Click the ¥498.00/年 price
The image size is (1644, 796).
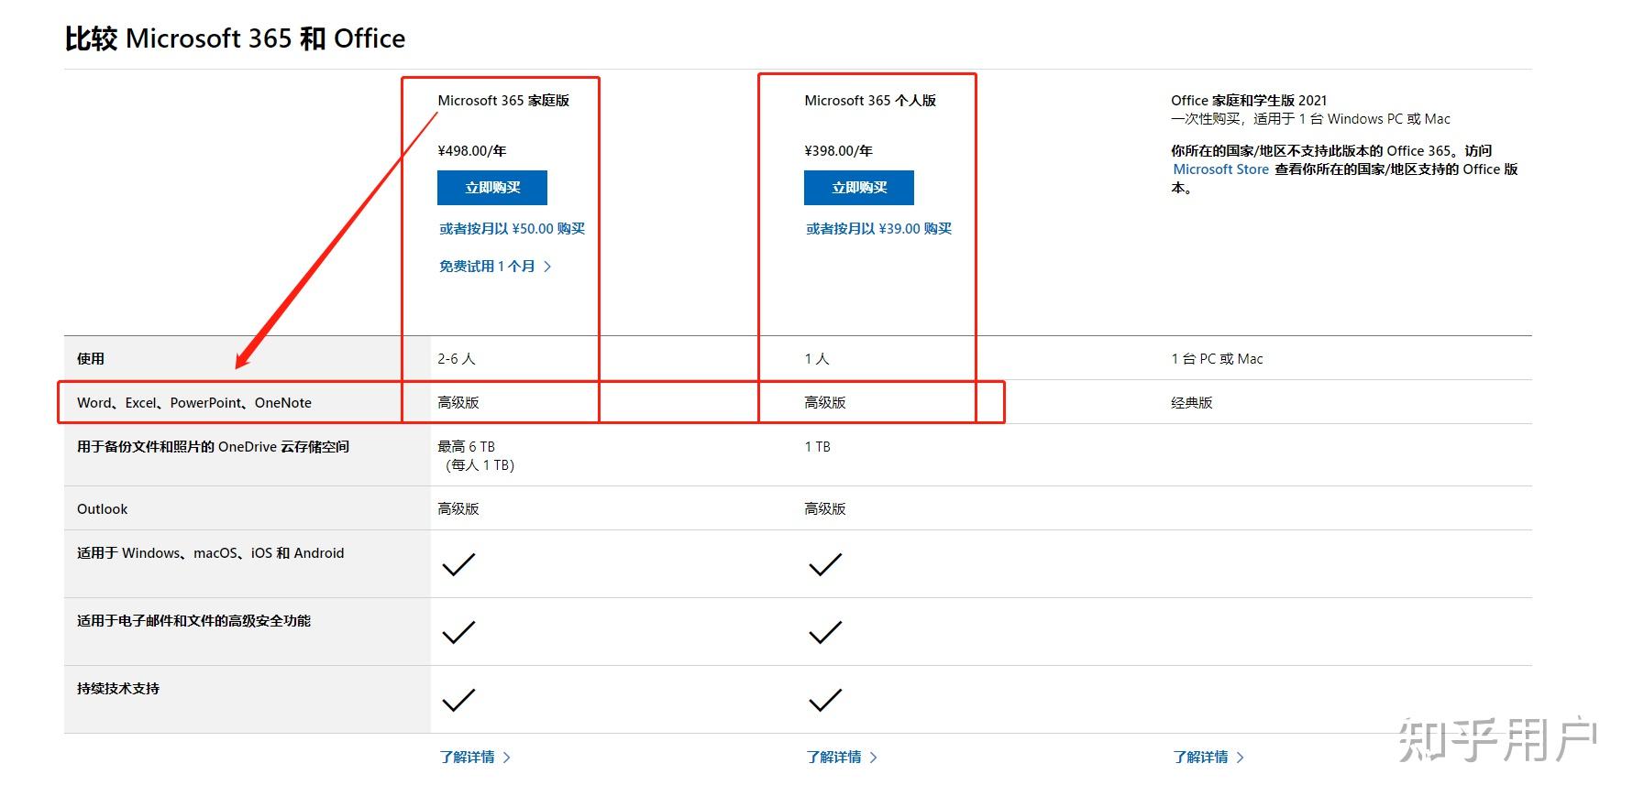[471, 151]
